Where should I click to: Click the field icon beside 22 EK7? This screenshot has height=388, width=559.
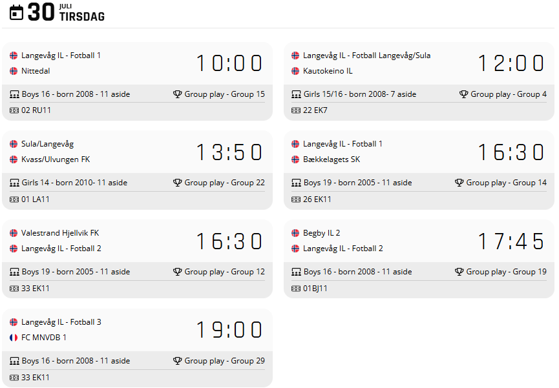point(296,110)
